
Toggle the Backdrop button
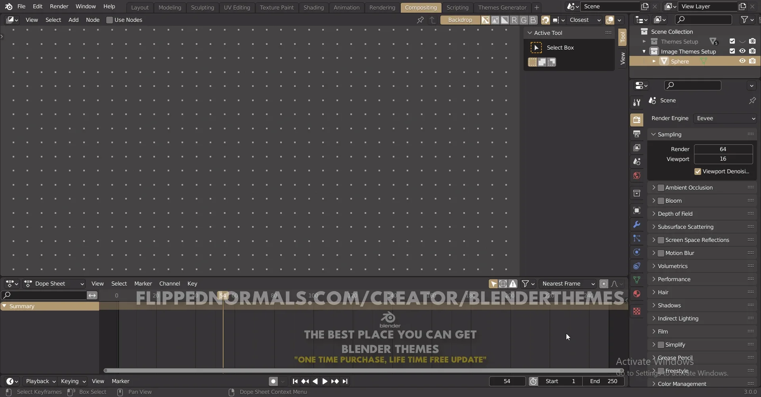click(x=460, y=20)
